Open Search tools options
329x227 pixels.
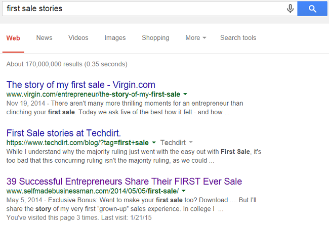coord(238,38)
